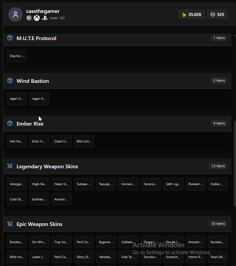The width and height of the screenshot is (236, 266).
Task: Click the crossed swords icon beside Legendary Weapon Skins
Action: coord(10,166)
